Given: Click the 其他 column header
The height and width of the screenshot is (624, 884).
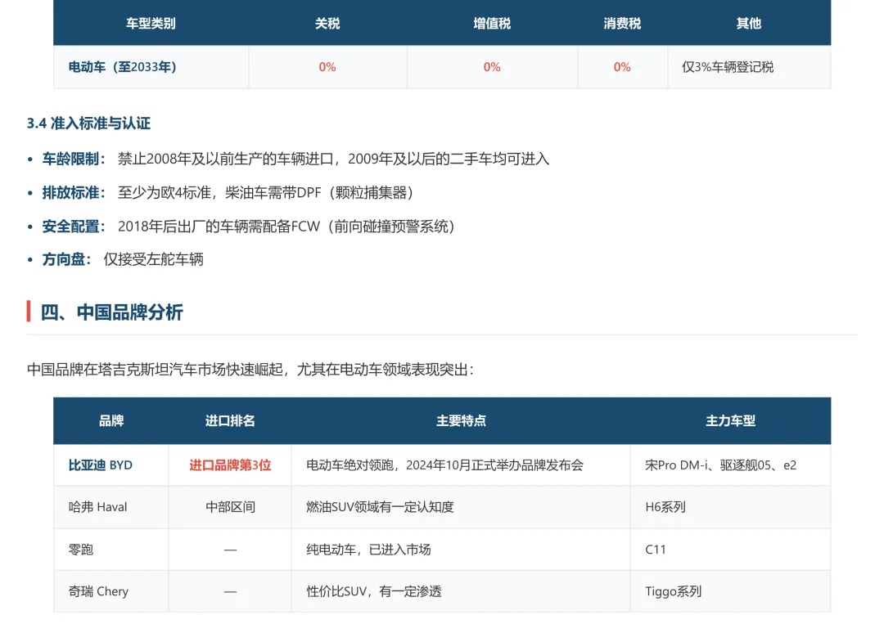Looking at the screenshot, I should click(x=749, y=24).
